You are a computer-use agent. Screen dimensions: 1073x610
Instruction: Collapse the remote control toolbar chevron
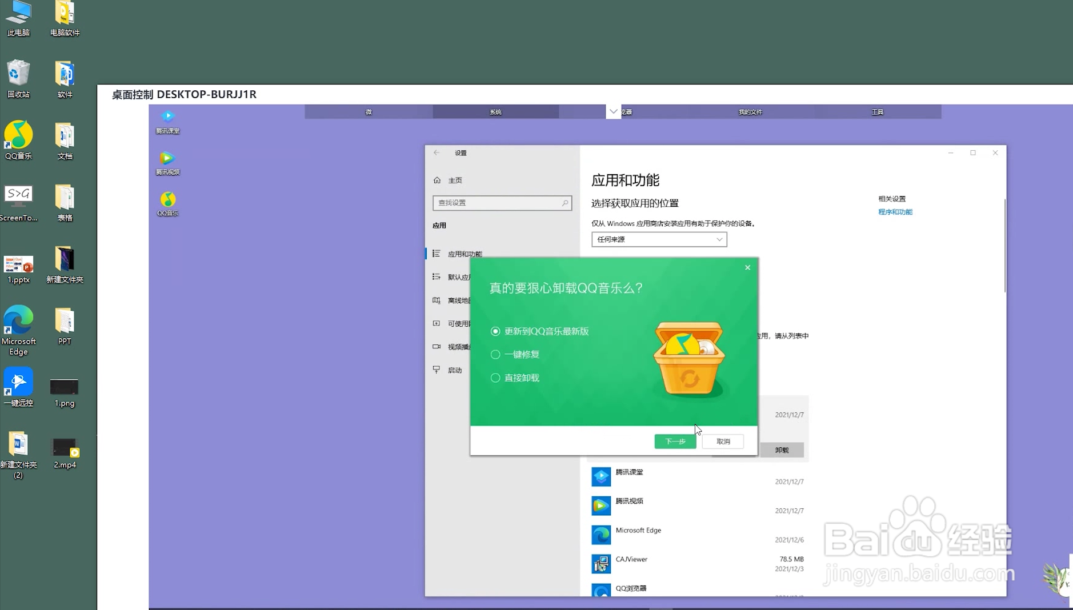(613, 111)
